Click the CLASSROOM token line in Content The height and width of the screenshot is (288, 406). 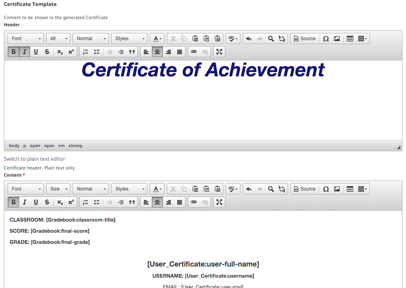point(62,220)
